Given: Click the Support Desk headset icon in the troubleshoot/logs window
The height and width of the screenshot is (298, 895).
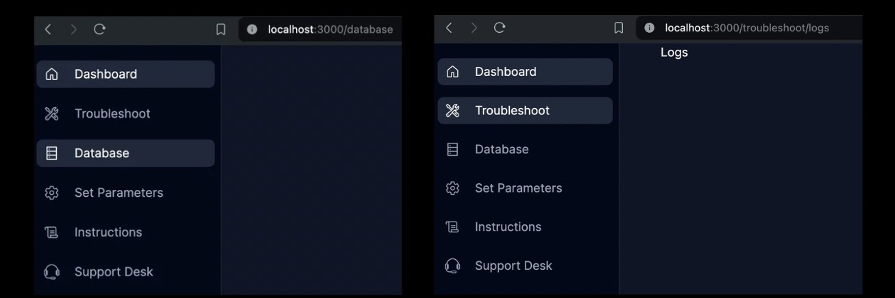Looking at the screenshot, I should point(452,266).
